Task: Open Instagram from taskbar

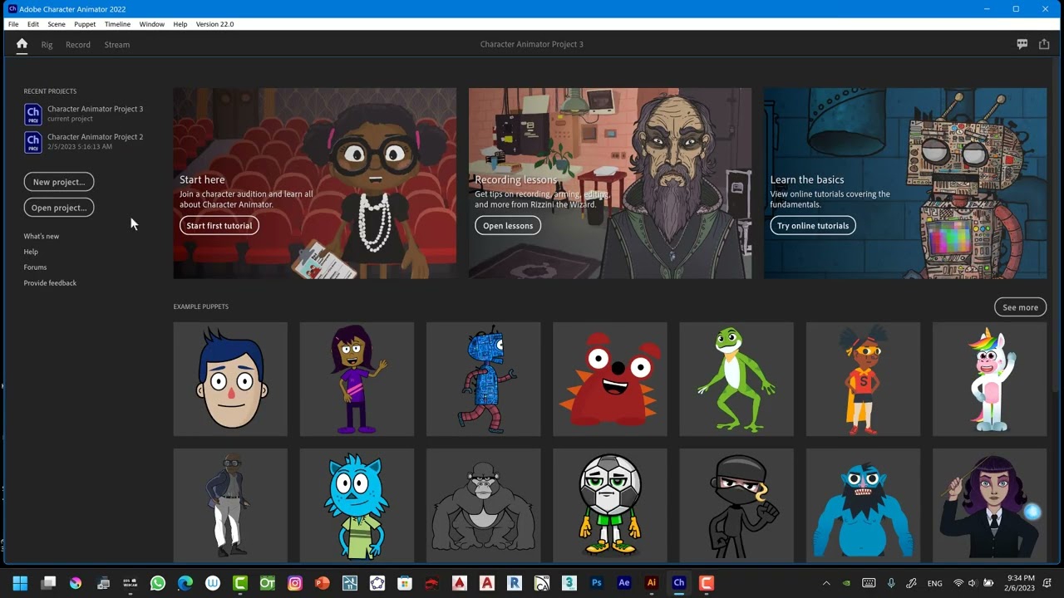Action: (x=295, y=583)
